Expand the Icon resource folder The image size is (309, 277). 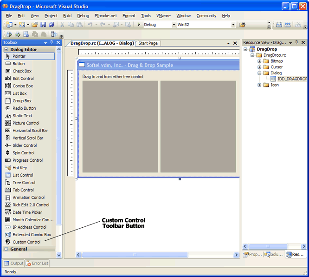tap(259, 85)
